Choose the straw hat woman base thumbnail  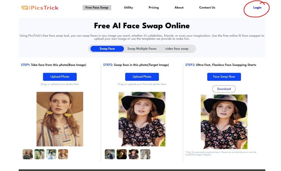coord(63,154)
